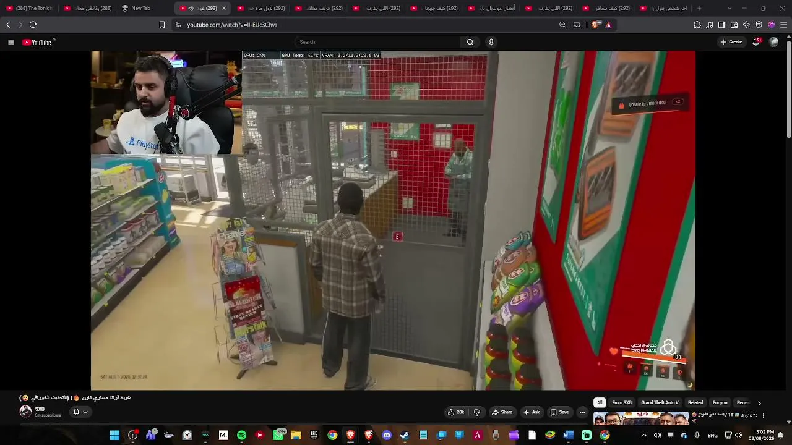The image size is (792, 445).
Task: Open Steam from the taskbar
Action: point(405,436)
